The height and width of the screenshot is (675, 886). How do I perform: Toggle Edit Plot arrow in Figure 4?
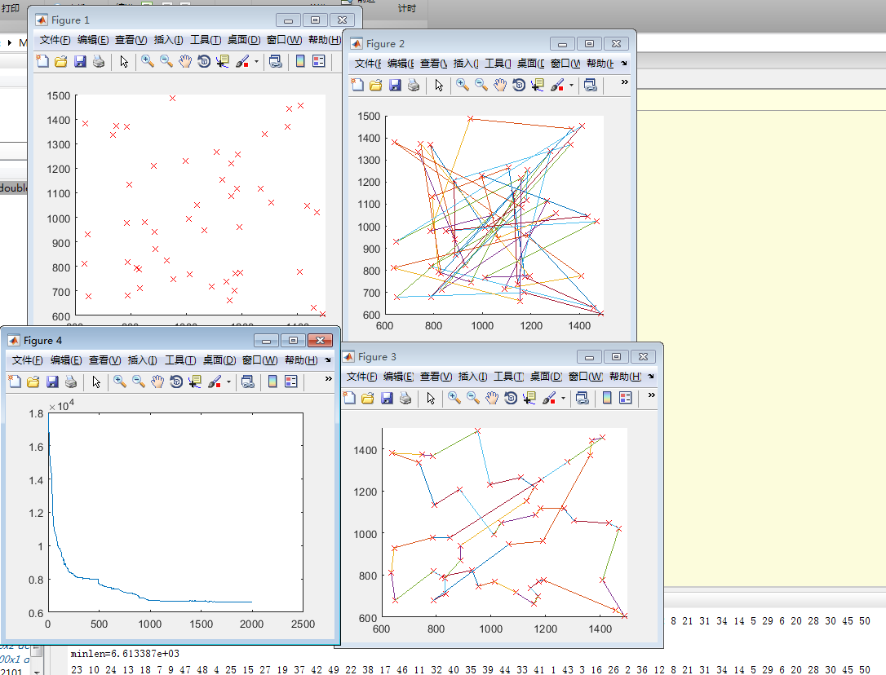(96, 382)
